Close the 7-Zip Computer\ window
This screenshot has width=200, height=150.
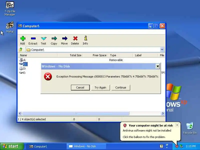point(162,26)
